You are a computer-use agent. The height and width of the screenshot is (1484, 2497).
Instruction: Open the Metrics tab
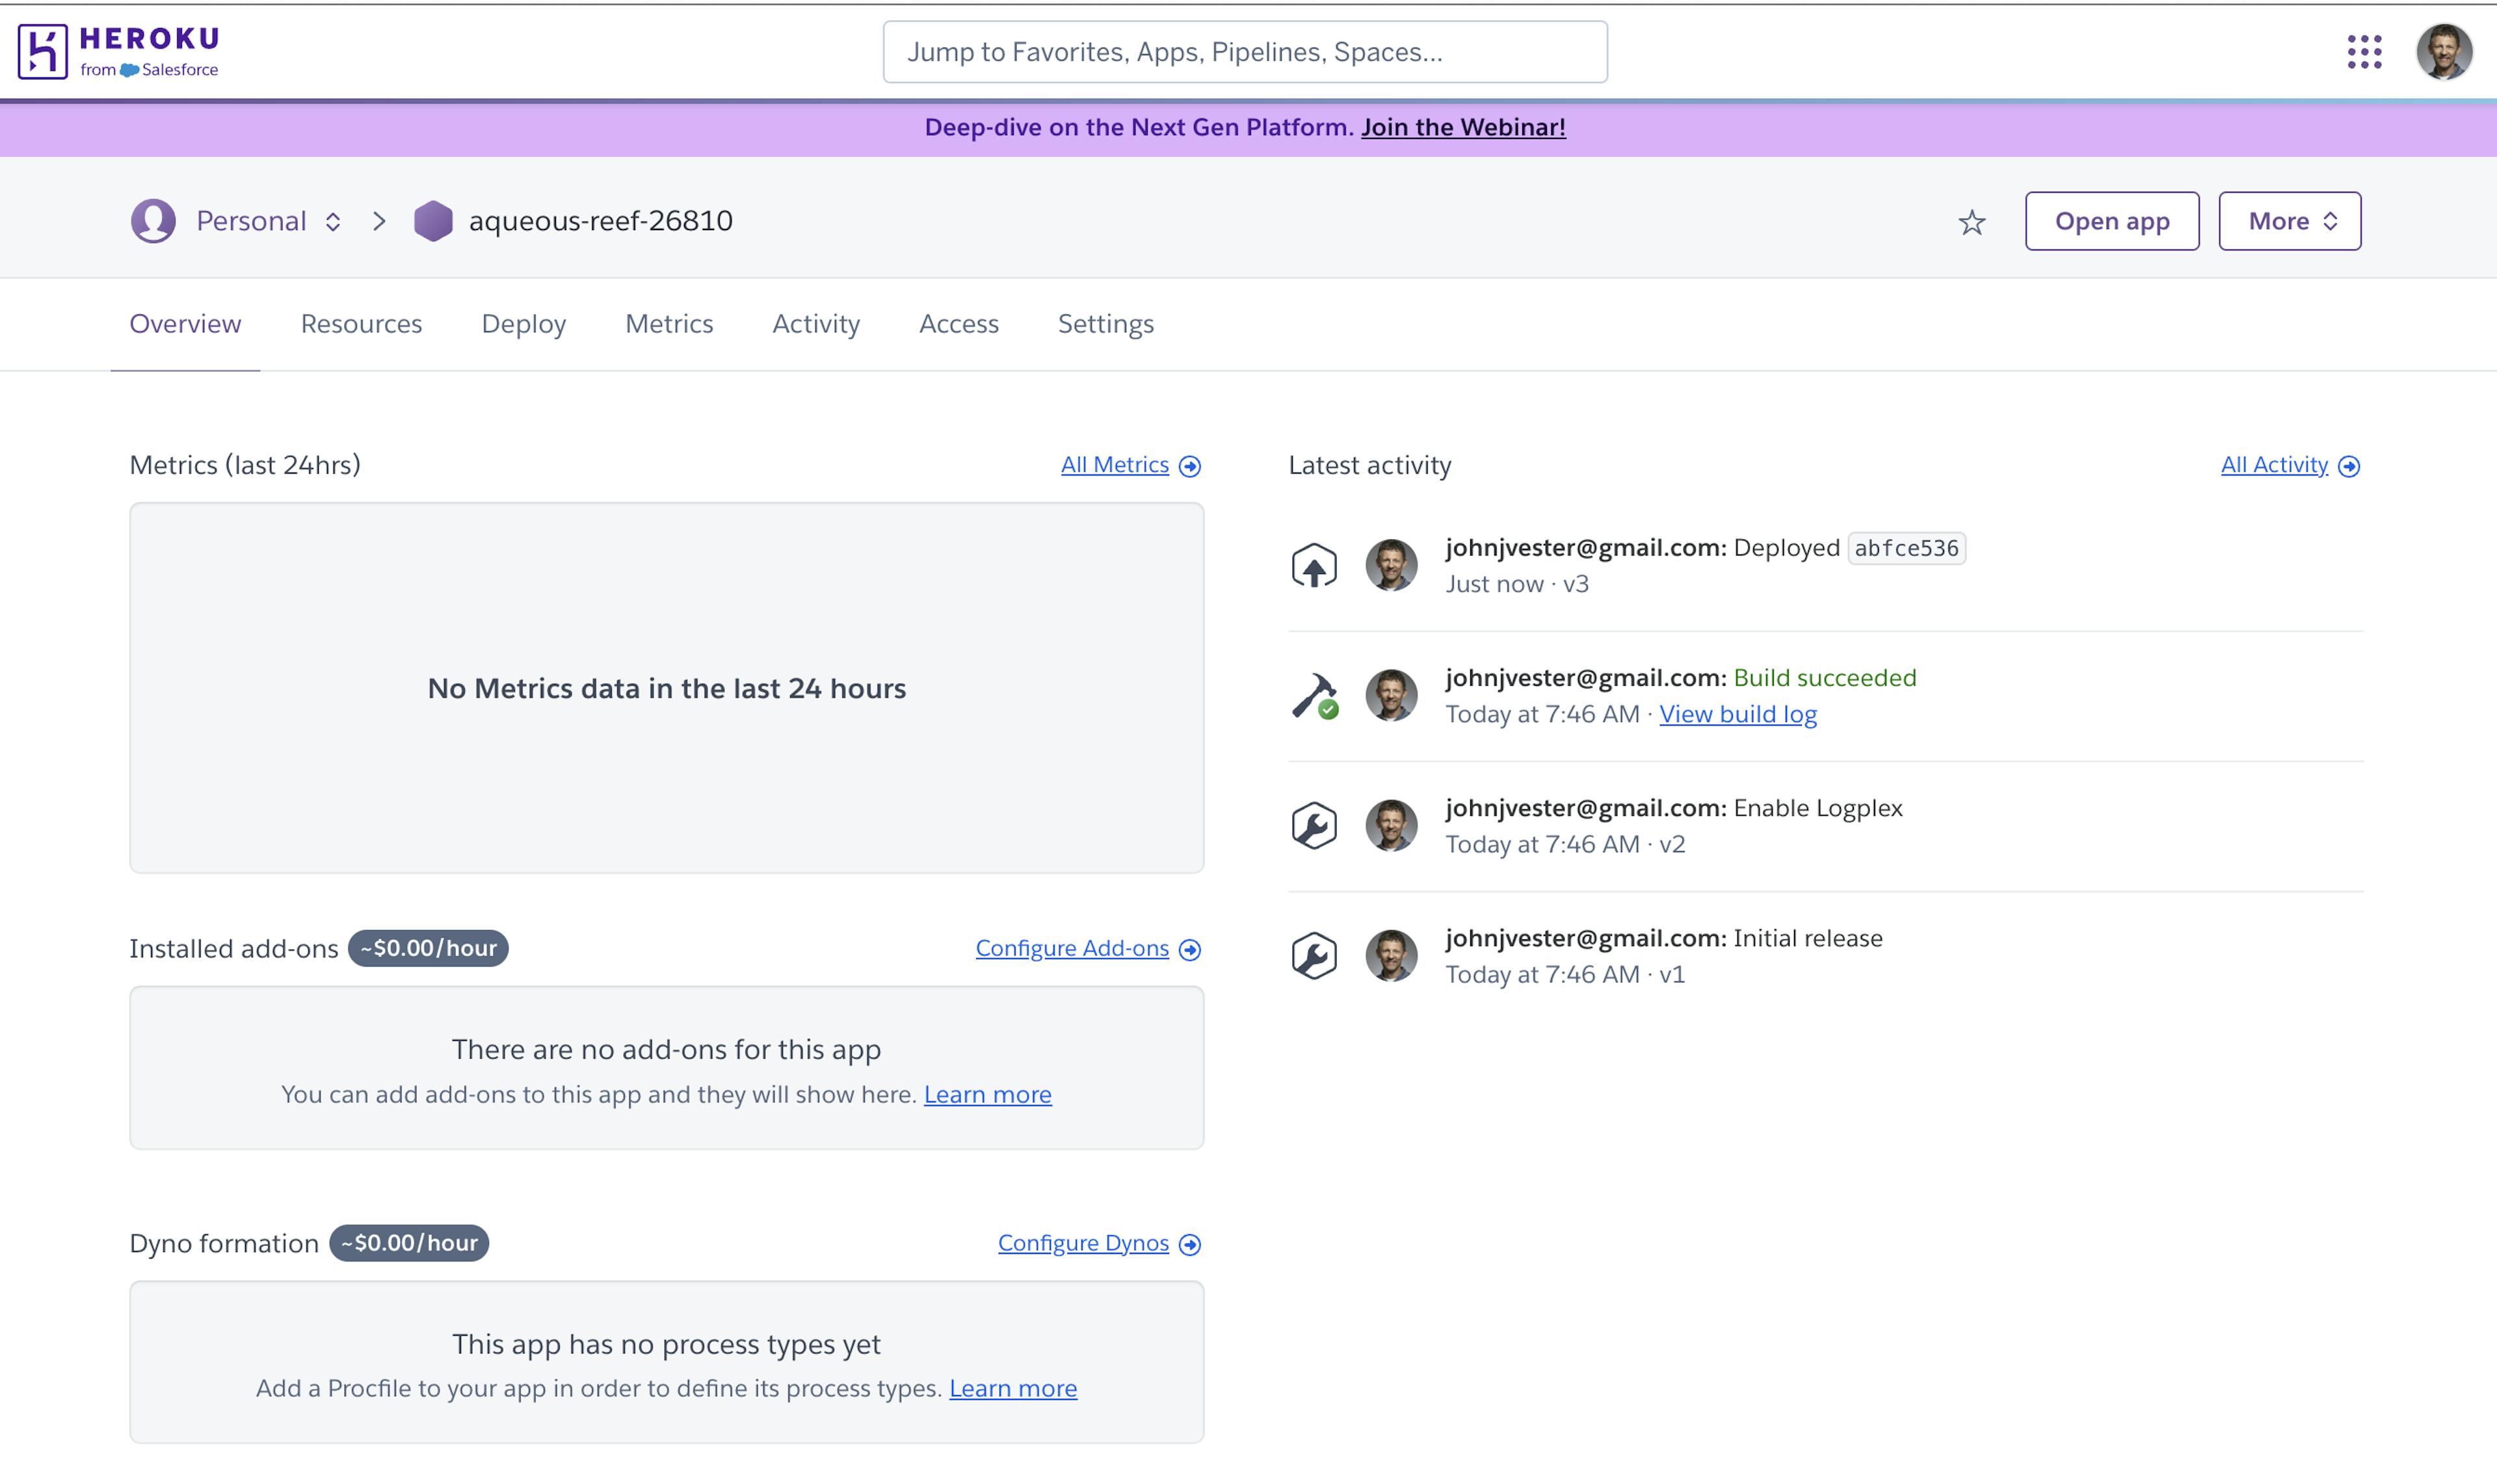coord(669,324)
